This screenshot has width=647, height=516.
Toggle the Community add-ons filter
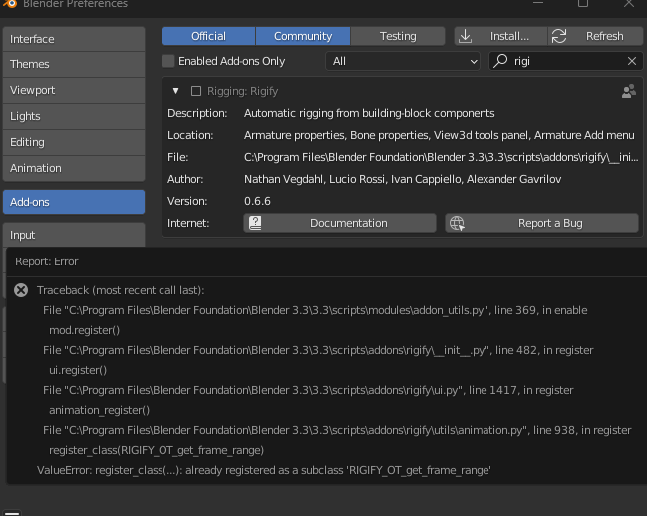click(303, 36)
